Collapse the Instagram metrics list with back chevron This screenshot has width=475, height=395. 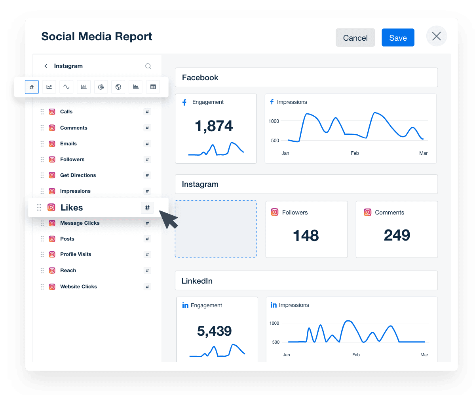coord(46,66)
